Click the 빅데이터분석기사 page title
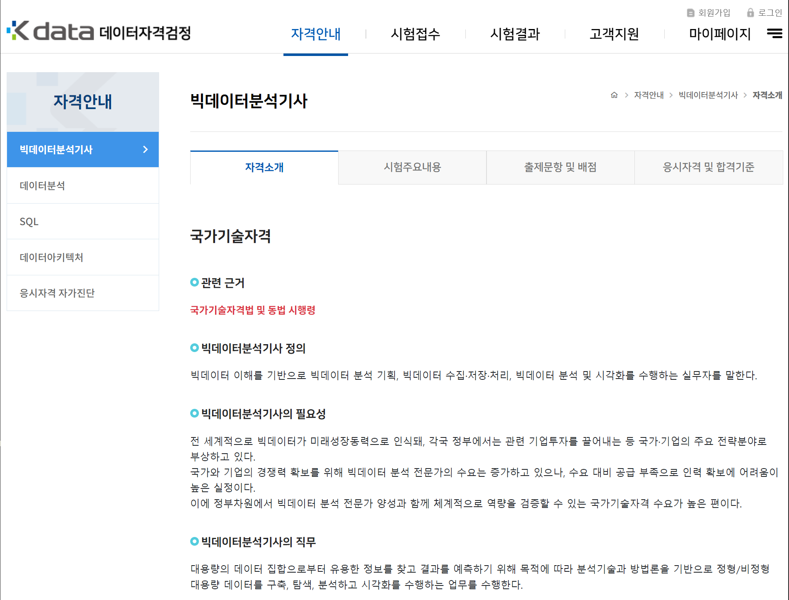This screenshot has height=600, width=789. [249, 101]
